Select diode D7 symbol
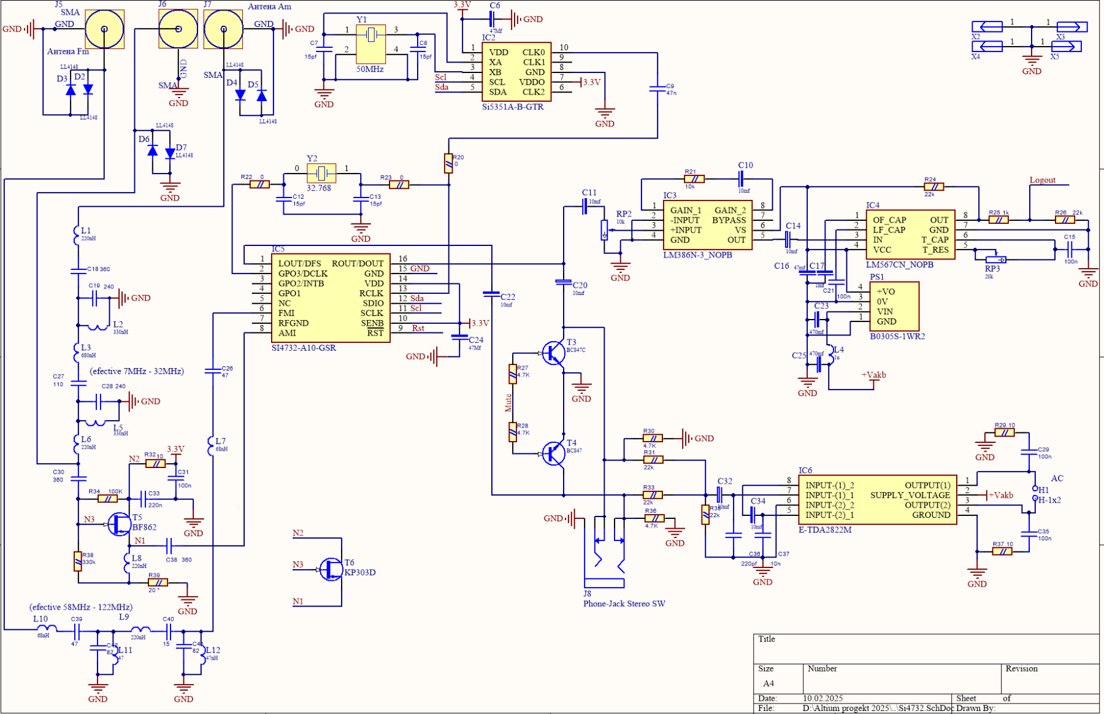 coord(170,153)
